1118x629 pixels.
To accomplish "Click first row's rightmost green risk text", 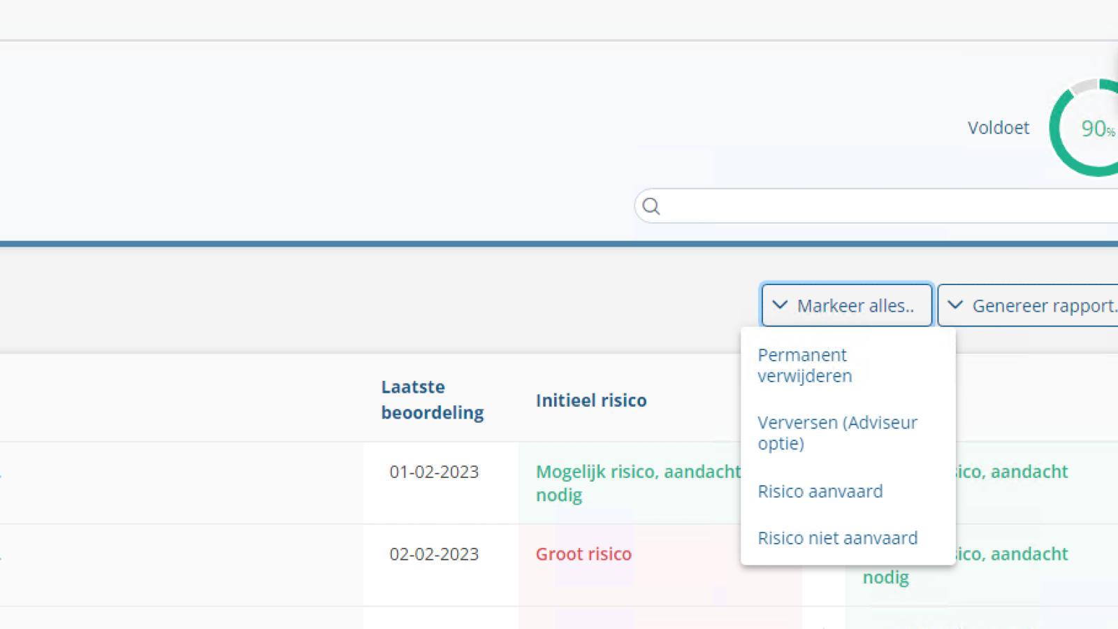I will [1013, 472].
